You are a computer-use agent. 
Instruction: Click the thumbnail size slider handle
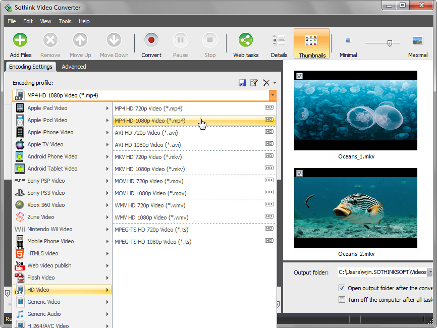[x=390, y=43]
